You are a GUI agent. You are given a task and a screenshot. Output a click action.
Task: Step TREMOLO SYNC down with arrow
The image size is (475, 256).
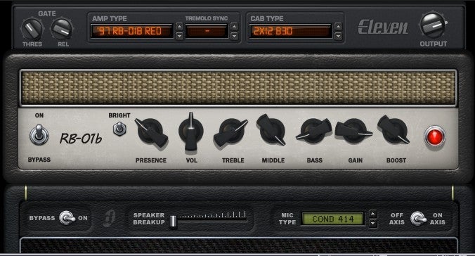tap(234, 36)
